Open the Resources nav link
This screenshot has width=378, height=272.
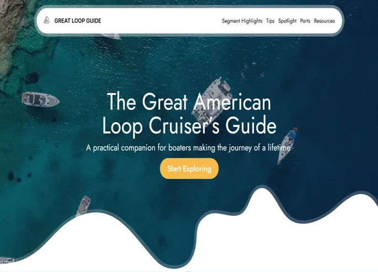(324, 21)
